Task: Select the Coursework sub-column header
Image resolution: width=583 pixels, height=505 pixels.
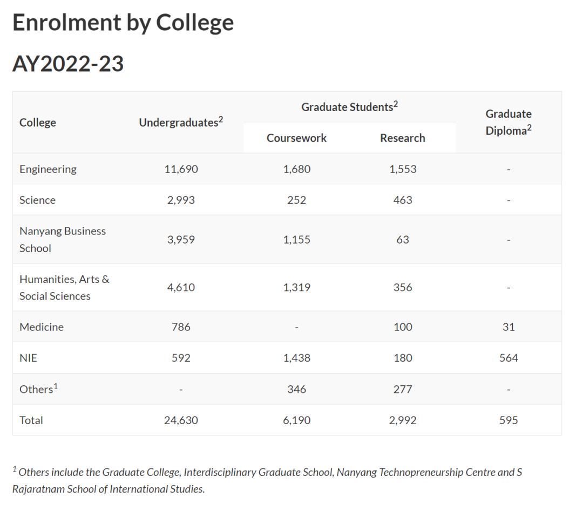Action: pos(296,138)
